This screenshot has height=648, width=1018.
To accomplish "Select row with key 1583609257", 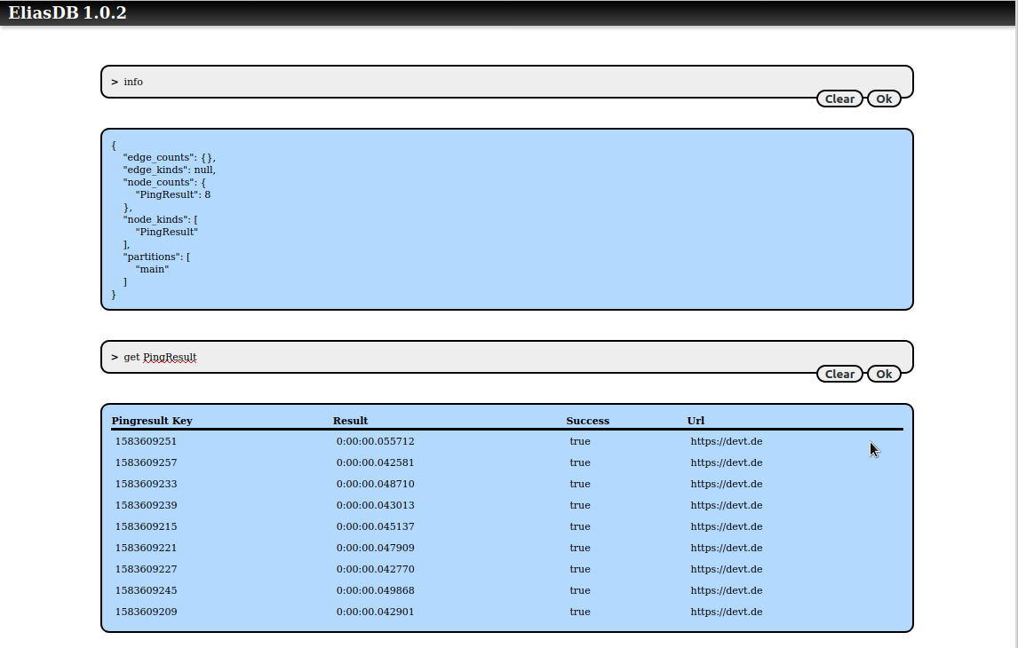I will tap(146, 462).
